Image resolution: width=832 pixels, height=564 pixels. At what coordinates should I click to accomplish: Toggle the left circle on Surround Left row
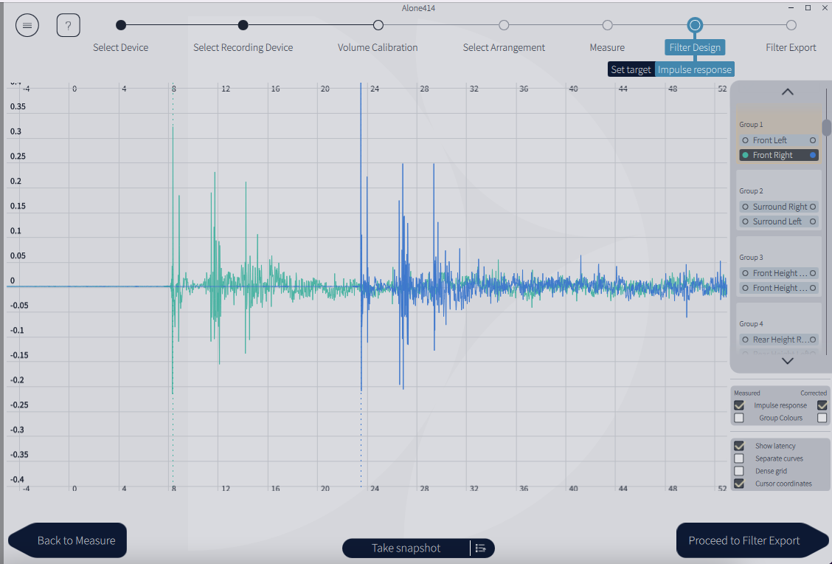tap(746, 221)
